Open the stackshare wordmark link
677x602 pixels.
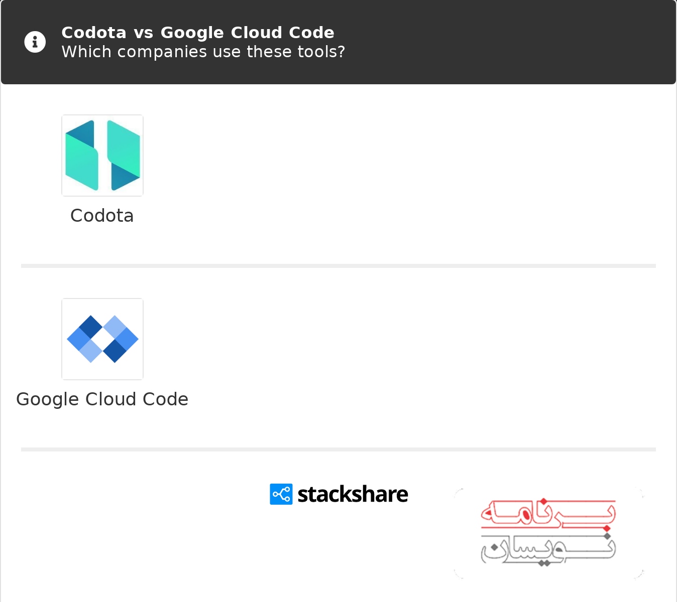pyautogui.click(x=353, y=494)
